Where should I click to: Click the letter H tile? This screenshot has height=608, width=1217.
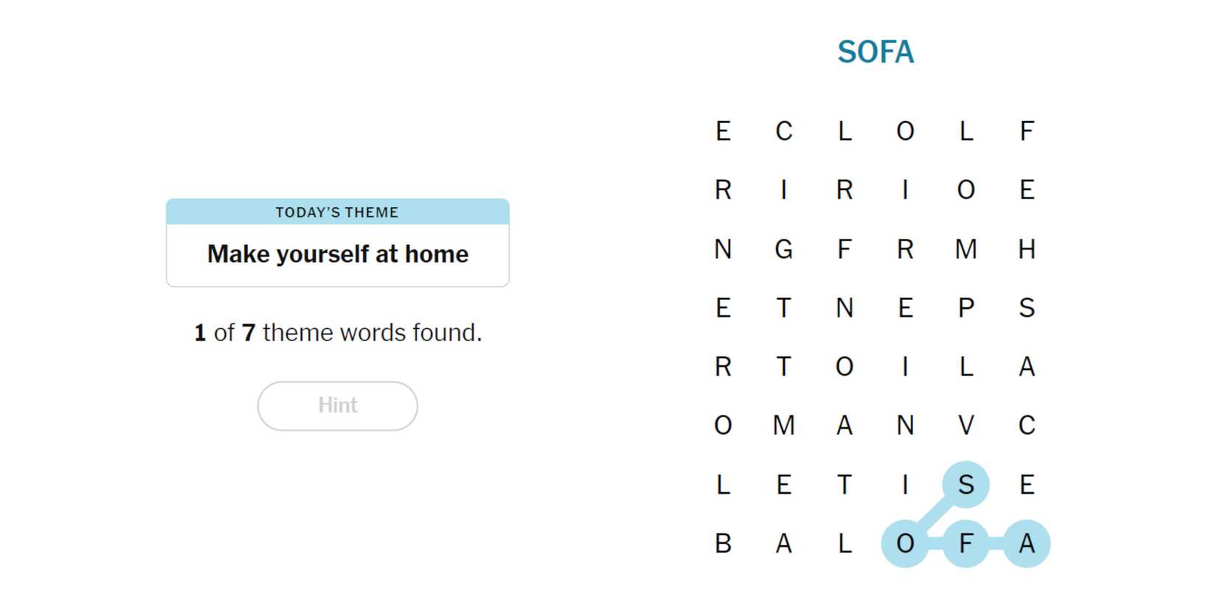coord(1027,249)
